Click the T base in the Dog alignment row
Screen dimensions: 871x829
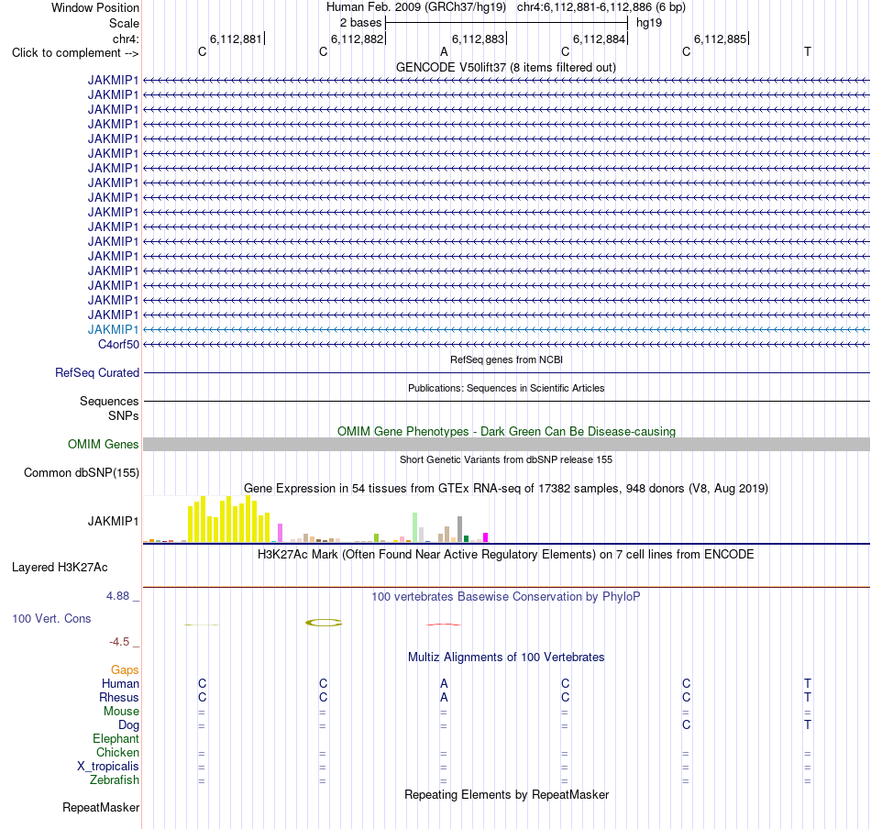pyautogui.click(x=807, y=724)
